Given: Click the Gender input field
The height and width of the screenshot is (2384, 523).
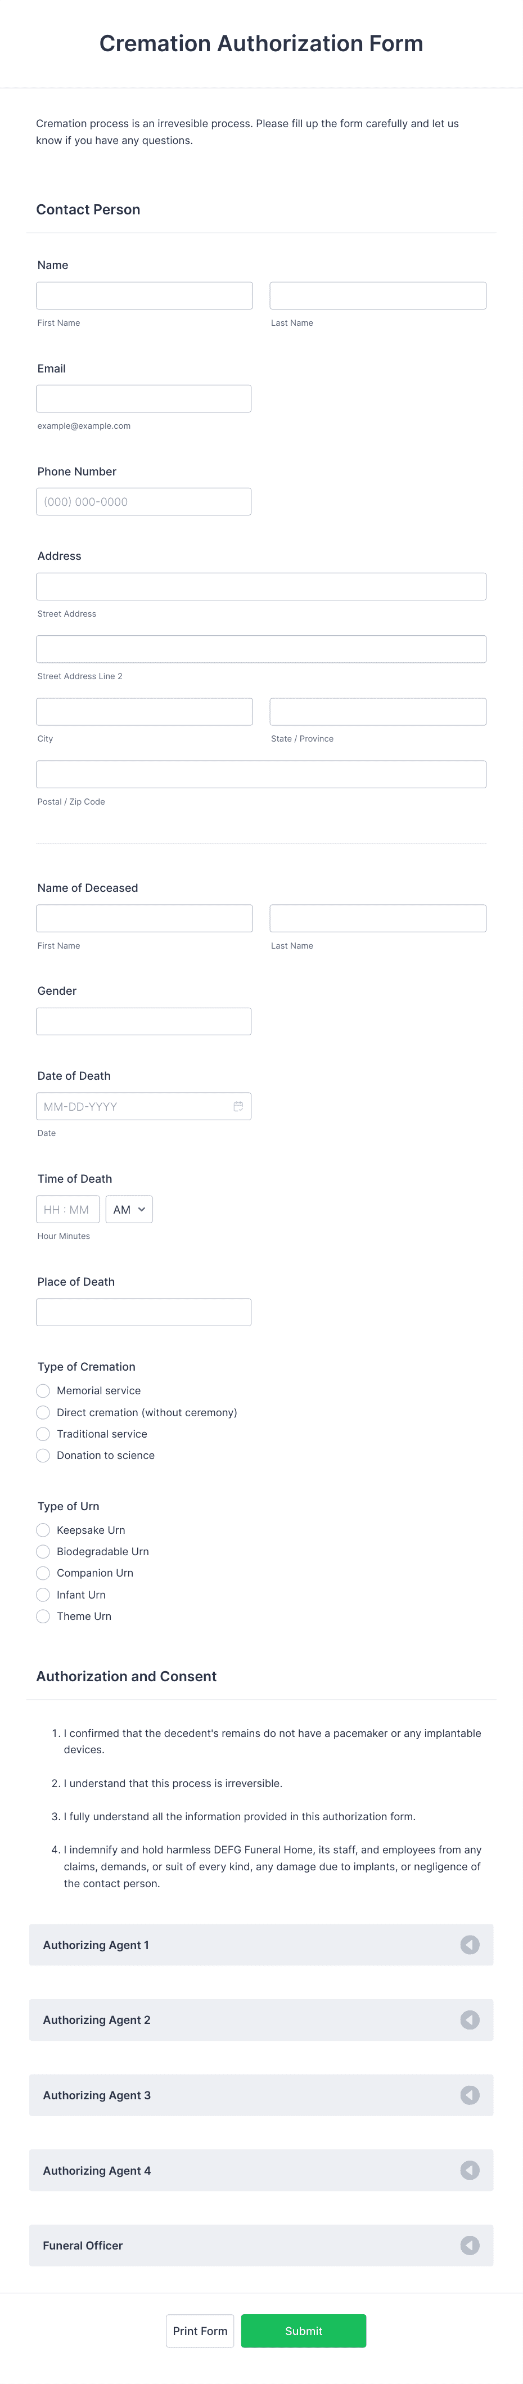Looking at the screenshot, I should [x=142, y=1021].
